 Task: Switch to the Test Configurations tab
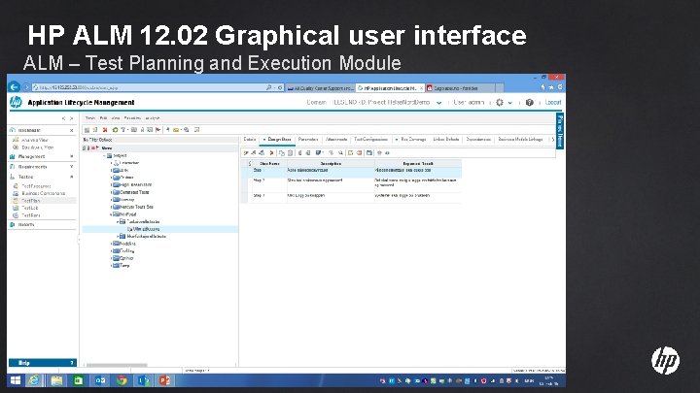(371, 140)
